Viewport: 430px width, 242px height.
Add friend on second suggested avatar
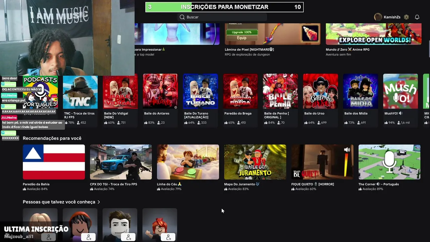(x=89, y=237)
